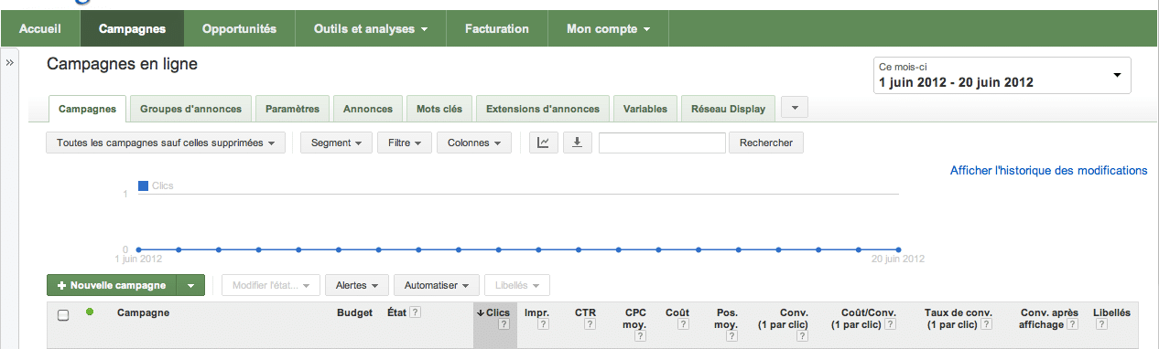This screenshot has width=1159, height=349.
Task: Open the Modifier l'état dropdown
Action: pyautogui.click(x=271, y=285)
